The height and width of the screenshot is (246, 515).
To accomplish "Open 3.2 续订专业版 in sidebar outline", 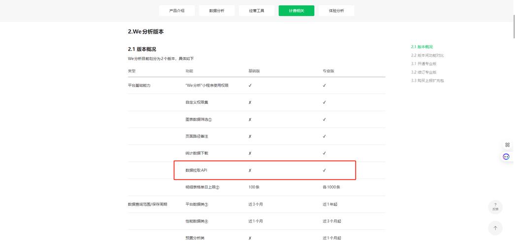I will coord(424,72).
